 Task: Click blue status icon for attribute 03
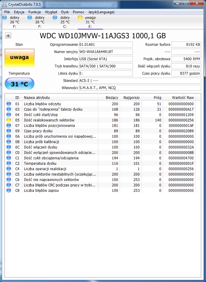(x=9, y=109)
